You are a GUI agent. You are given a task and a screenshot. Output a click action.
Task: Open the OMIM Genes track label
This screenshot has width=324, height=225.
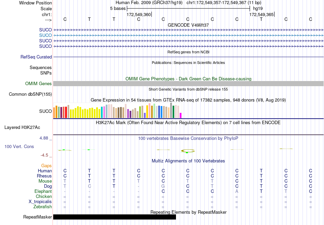point(39,83)
